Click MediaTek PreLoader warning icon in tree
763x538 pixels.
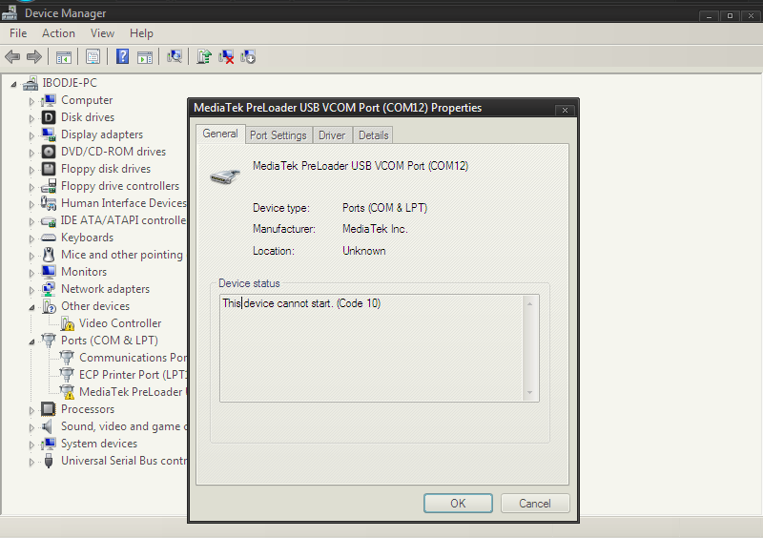(x=67, y=392)
